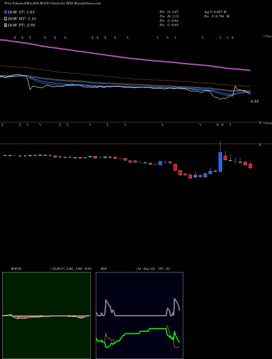The height and width of the screenshot is (359, 272).
Task: Click the last red candlestick on the right
Action: 250,166
